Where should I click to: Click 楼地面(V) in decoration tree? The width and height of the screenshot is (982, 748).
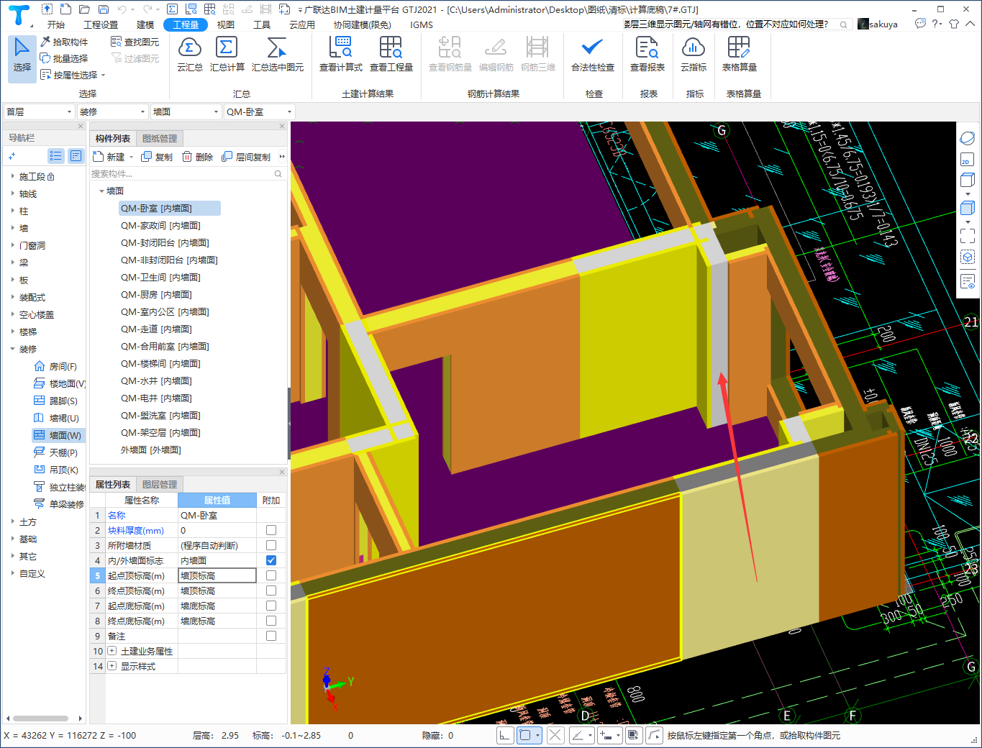pyautogui.click(x=60, y=383)
